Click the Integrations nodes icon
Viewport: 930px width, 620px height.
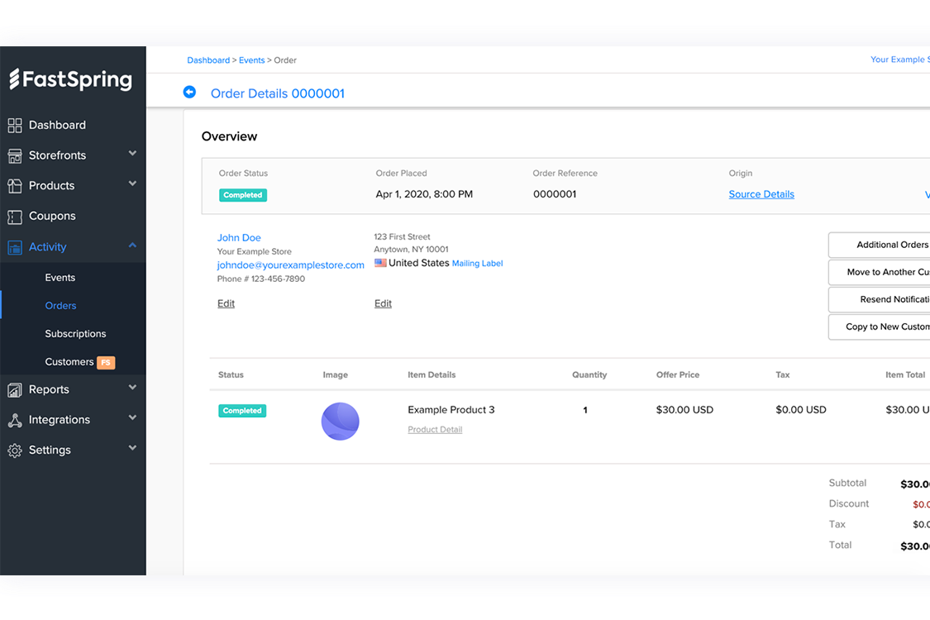pyautogui.click(x=15, y=420)
